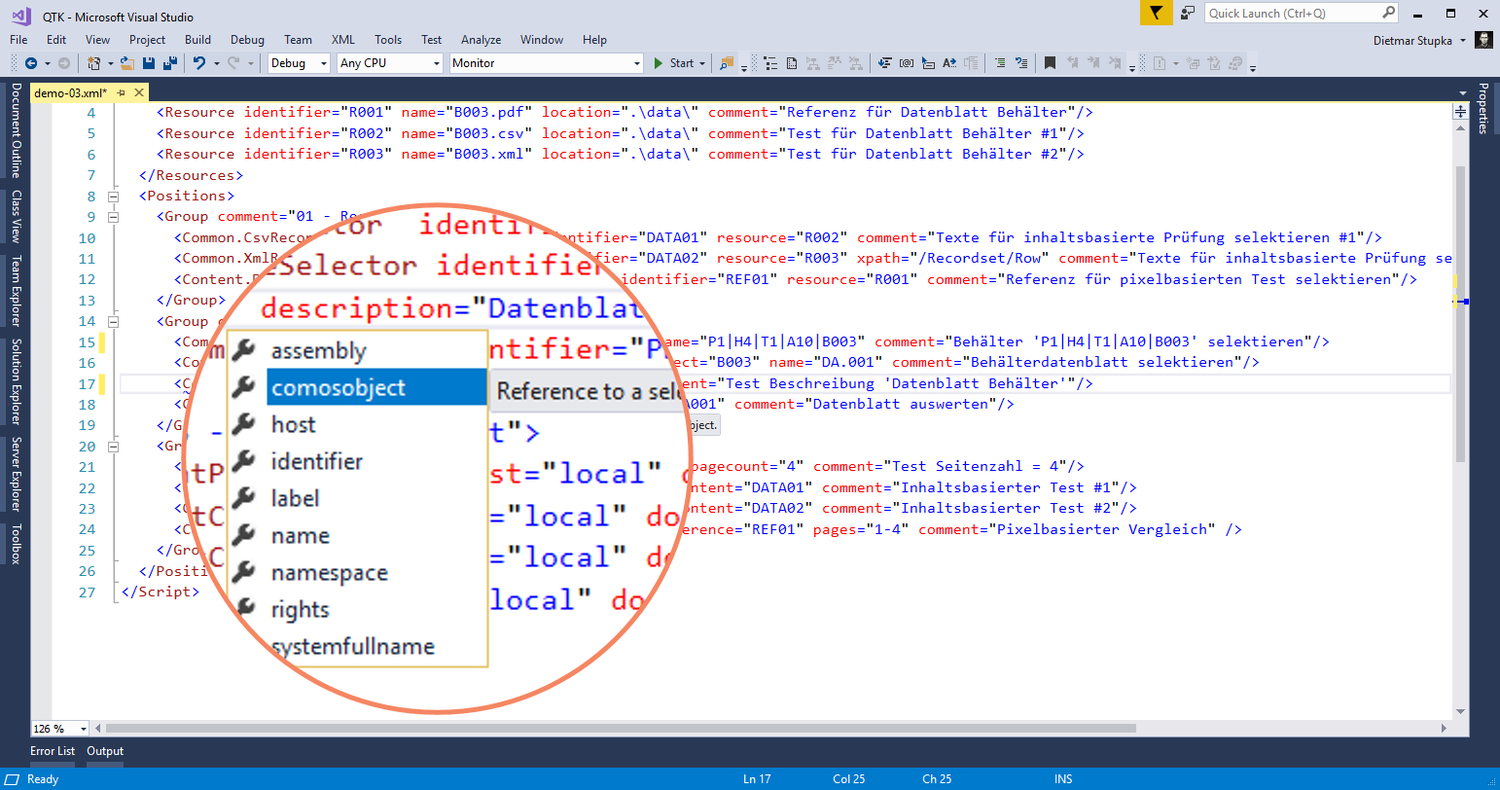Toggle a bookmark with the bookmark icon
Viewport: 1500px width, 790px height.
(1050, 63)
